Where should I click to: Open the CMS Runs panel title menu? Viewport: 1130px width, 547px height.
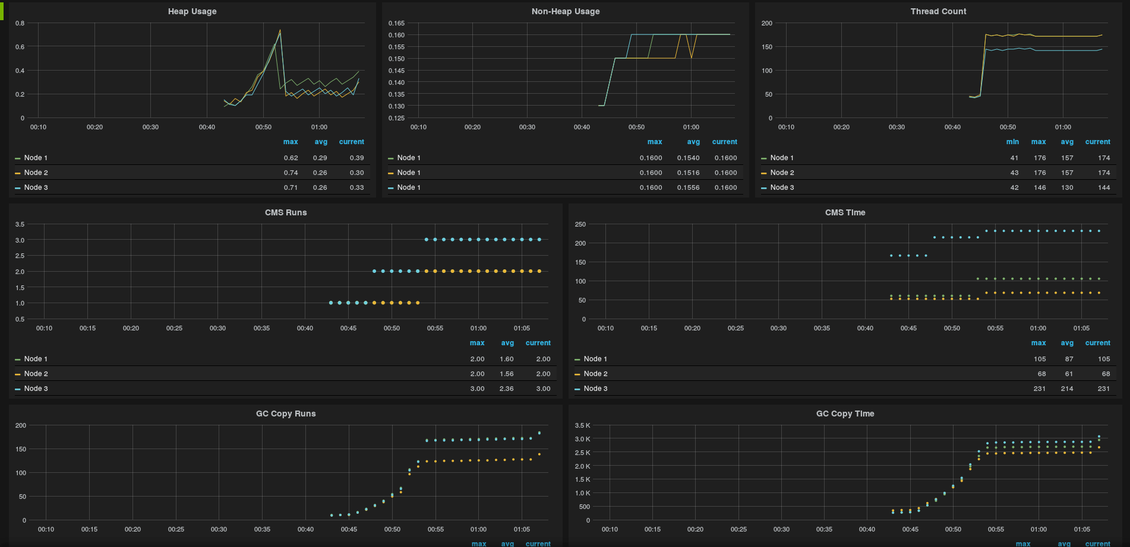coord(286,212)
